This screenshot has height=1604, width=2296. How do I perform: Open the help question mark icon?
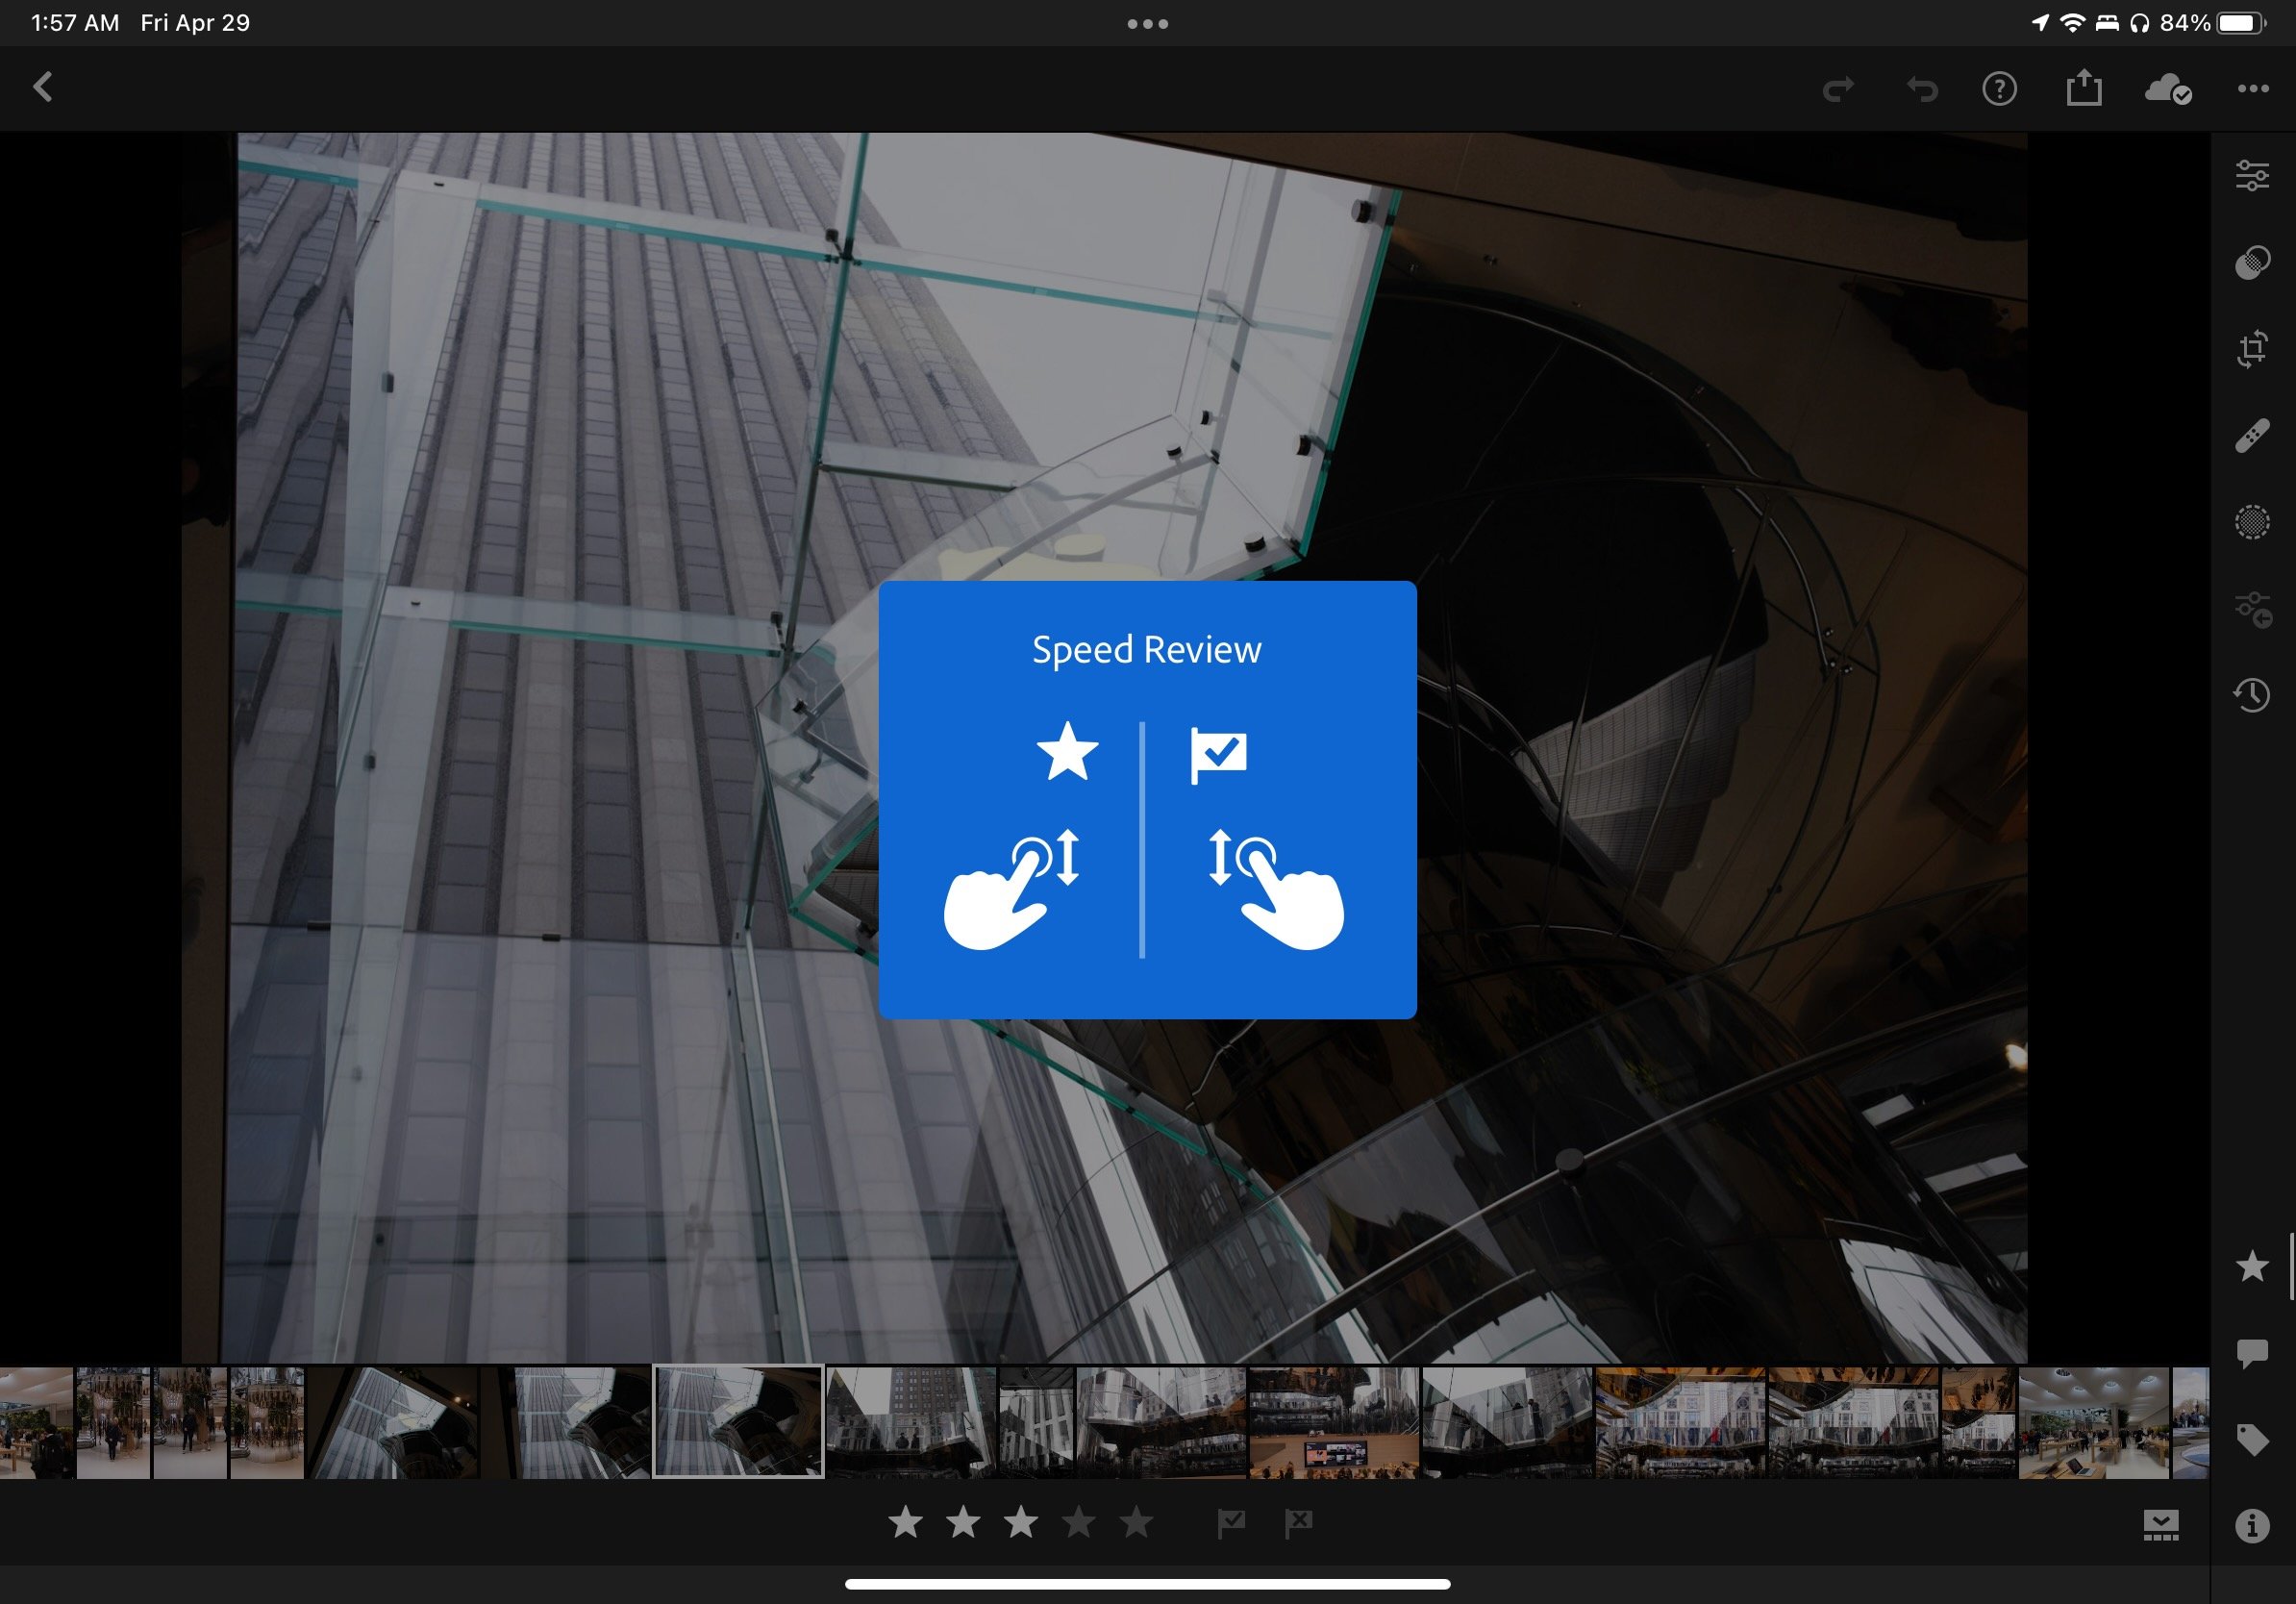1999,89
